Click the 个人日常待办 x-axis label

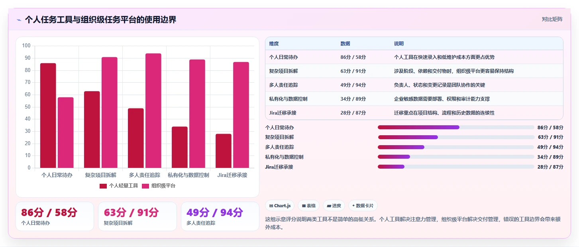[x=57, y=175]
